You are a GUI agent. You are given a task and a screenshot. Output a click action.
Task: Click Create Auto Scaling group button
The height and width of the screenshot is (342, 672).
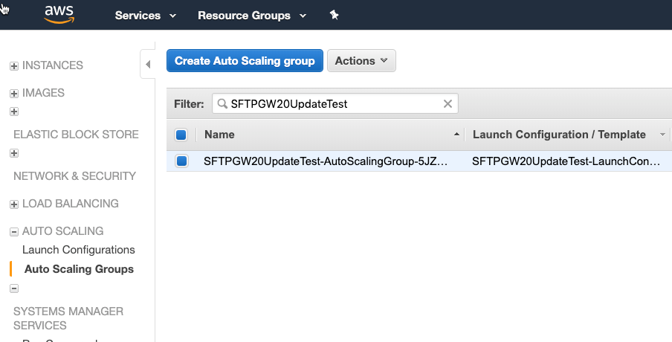pyautogui.click(x=245, y=61)
